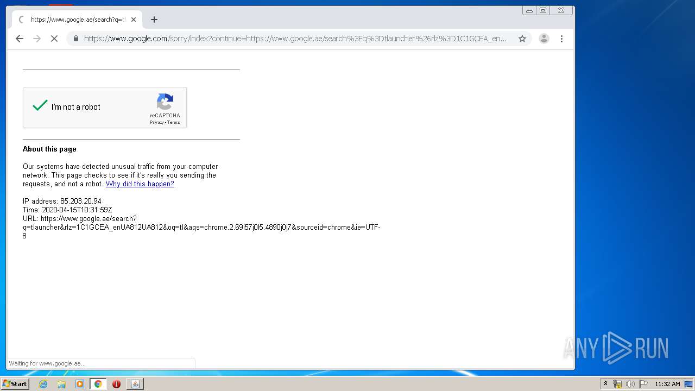
Task: Open Windows Explorer from the taskbar
Action: 61,384
